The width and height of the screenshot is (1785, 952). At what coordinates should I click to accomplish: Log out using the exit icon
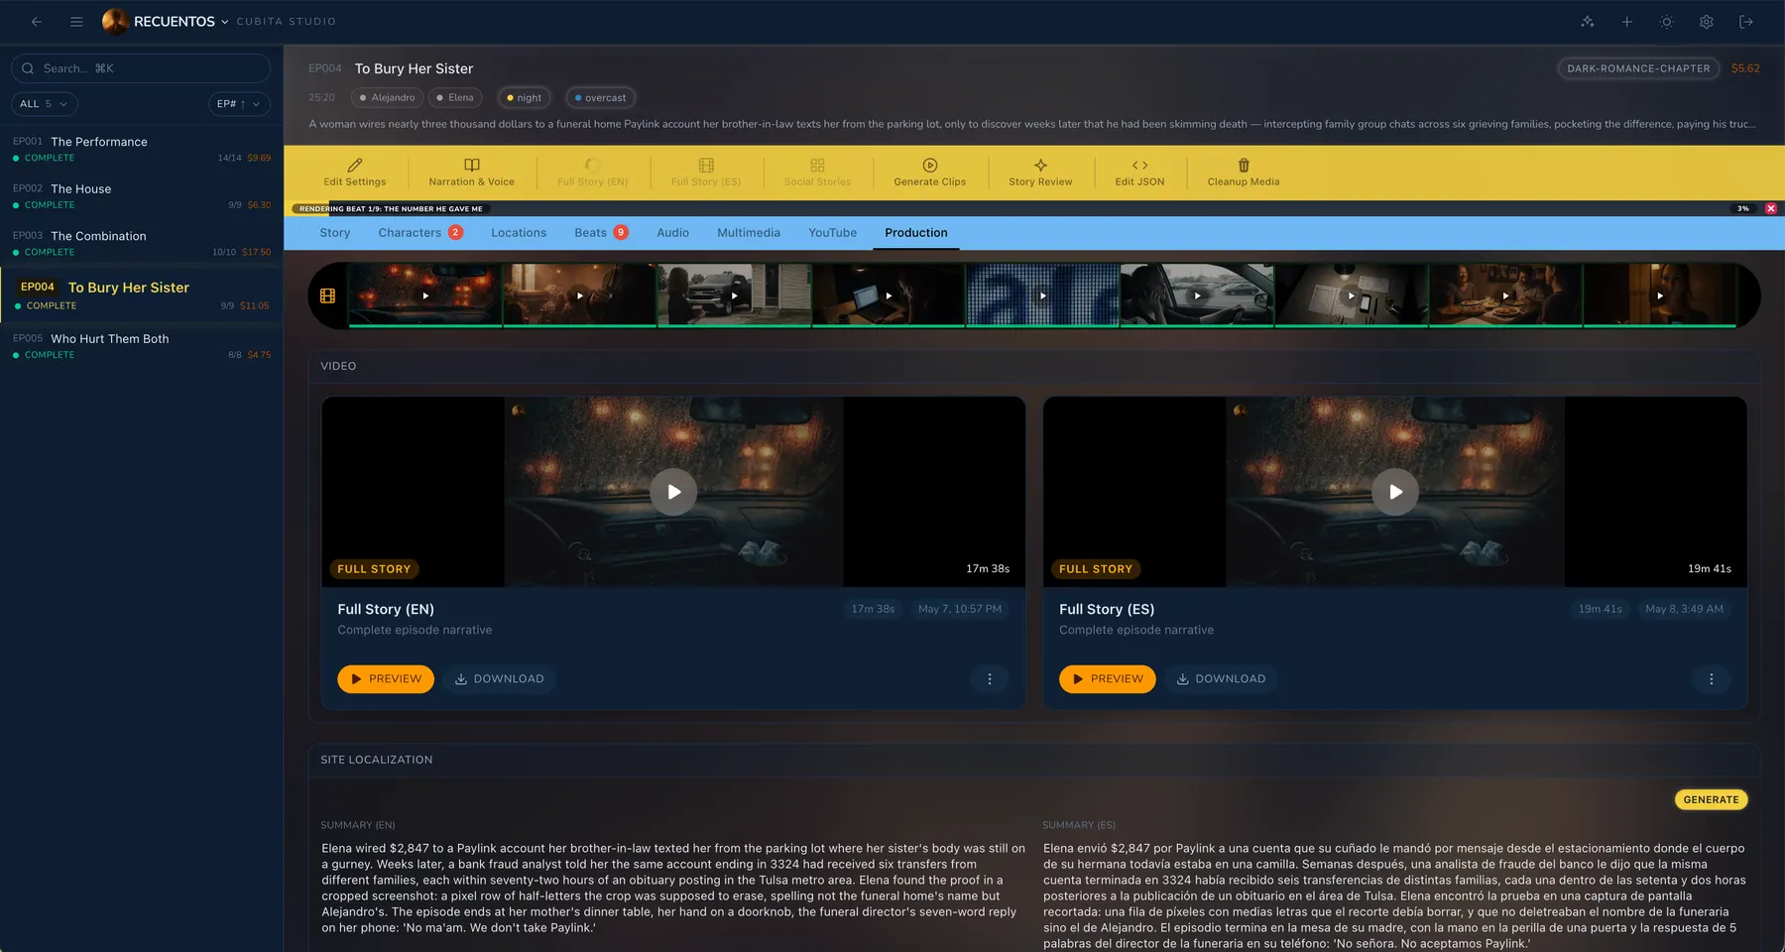click(x=1746, y=21)
